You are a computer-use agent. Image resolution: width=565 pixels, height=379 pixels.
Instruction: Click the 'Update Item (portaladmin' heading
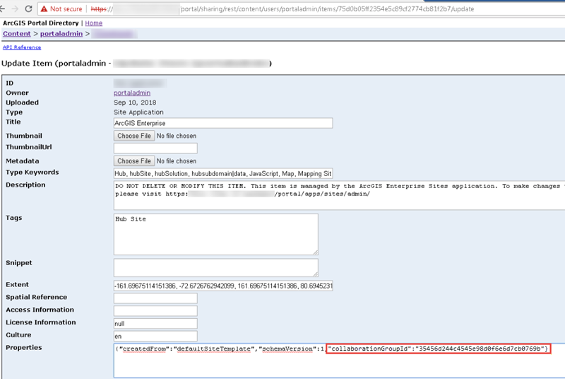(x=54, y=64)
